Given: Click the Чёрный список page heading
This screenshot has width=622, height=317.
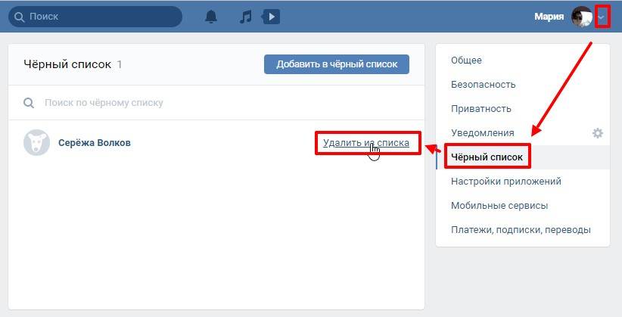Looking at the screenshot, I should click(67, 64).
